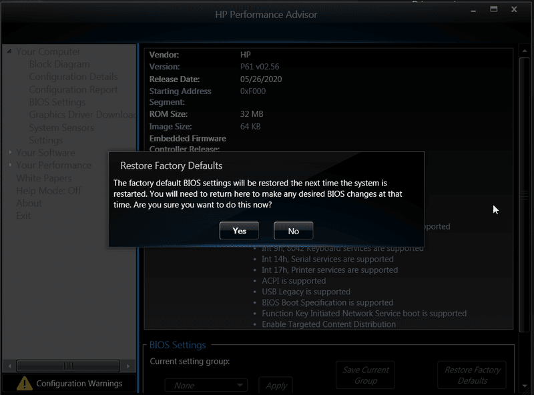534x395 pixels.
Task: Click Restore Factory Defaults button
Action: point(472,375)
